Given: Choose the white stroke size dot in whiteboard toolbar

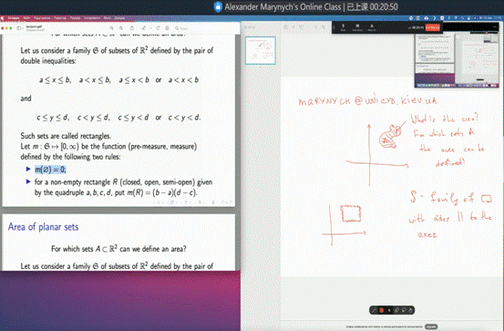Looking at the screenshot, I should (x=389, y=310).
